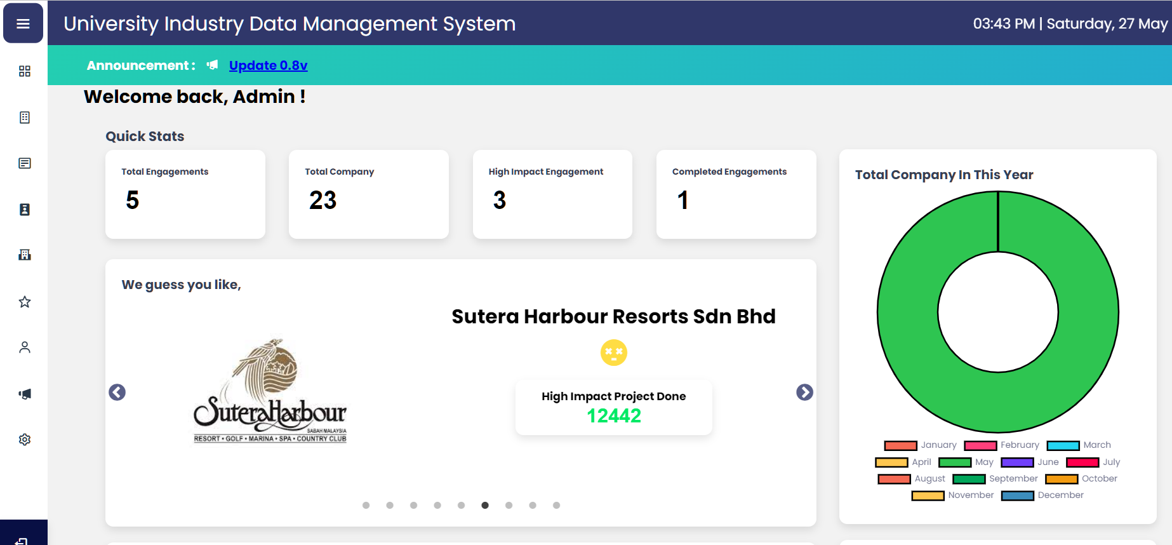Open the news article icon in sidebar
The width and height of the screenshot is (1172, 545).
25,163
